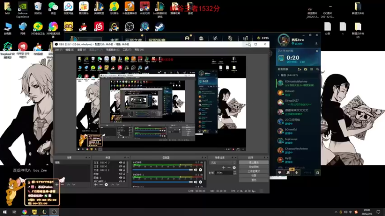385x216 pixels.
Task: Open missions icon at LoL client bottom
Action: point(288,173)
